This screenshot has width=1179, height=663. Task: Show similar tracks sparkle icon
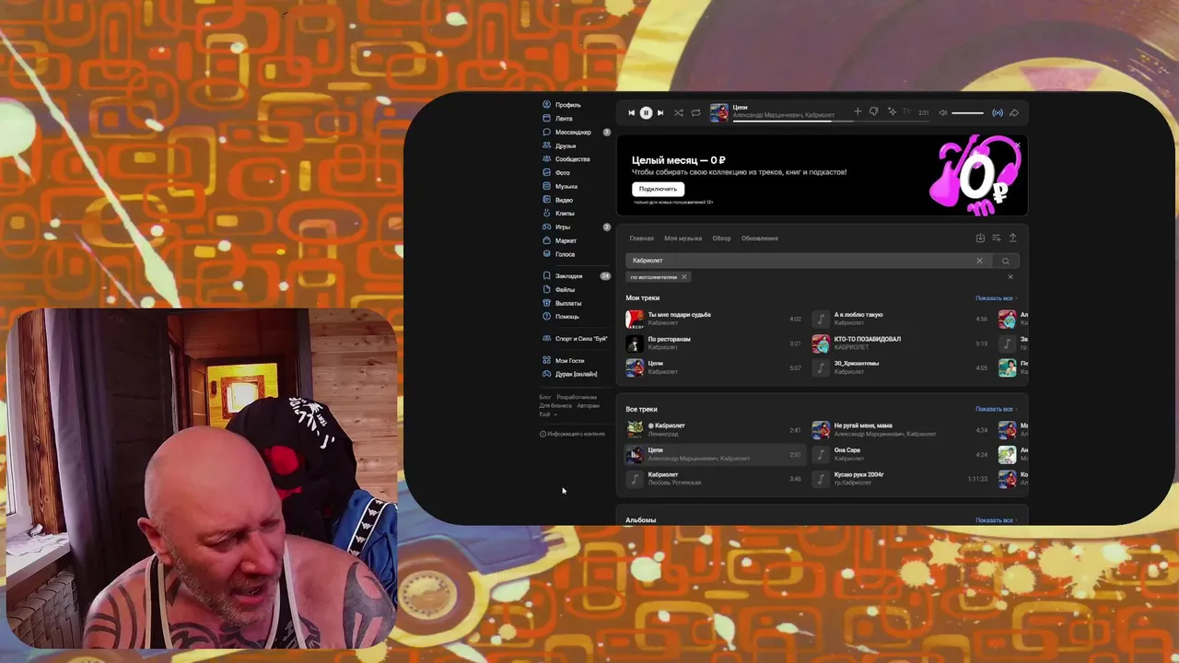(891, 112)
